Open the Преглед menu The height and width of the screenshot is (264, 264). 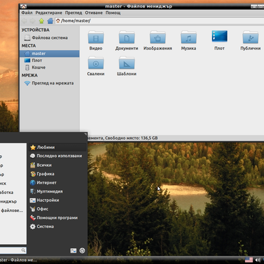(73, 13)
